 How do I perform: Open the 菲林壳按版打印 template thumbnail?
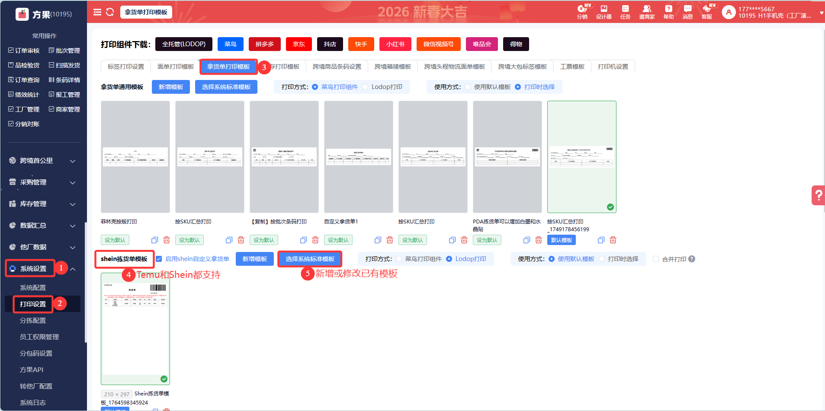click(x=135, y=157)
